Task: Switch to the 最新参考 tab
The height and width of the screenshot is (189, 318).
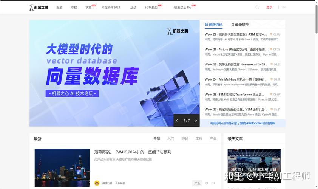Action: [x=240, y=25]
